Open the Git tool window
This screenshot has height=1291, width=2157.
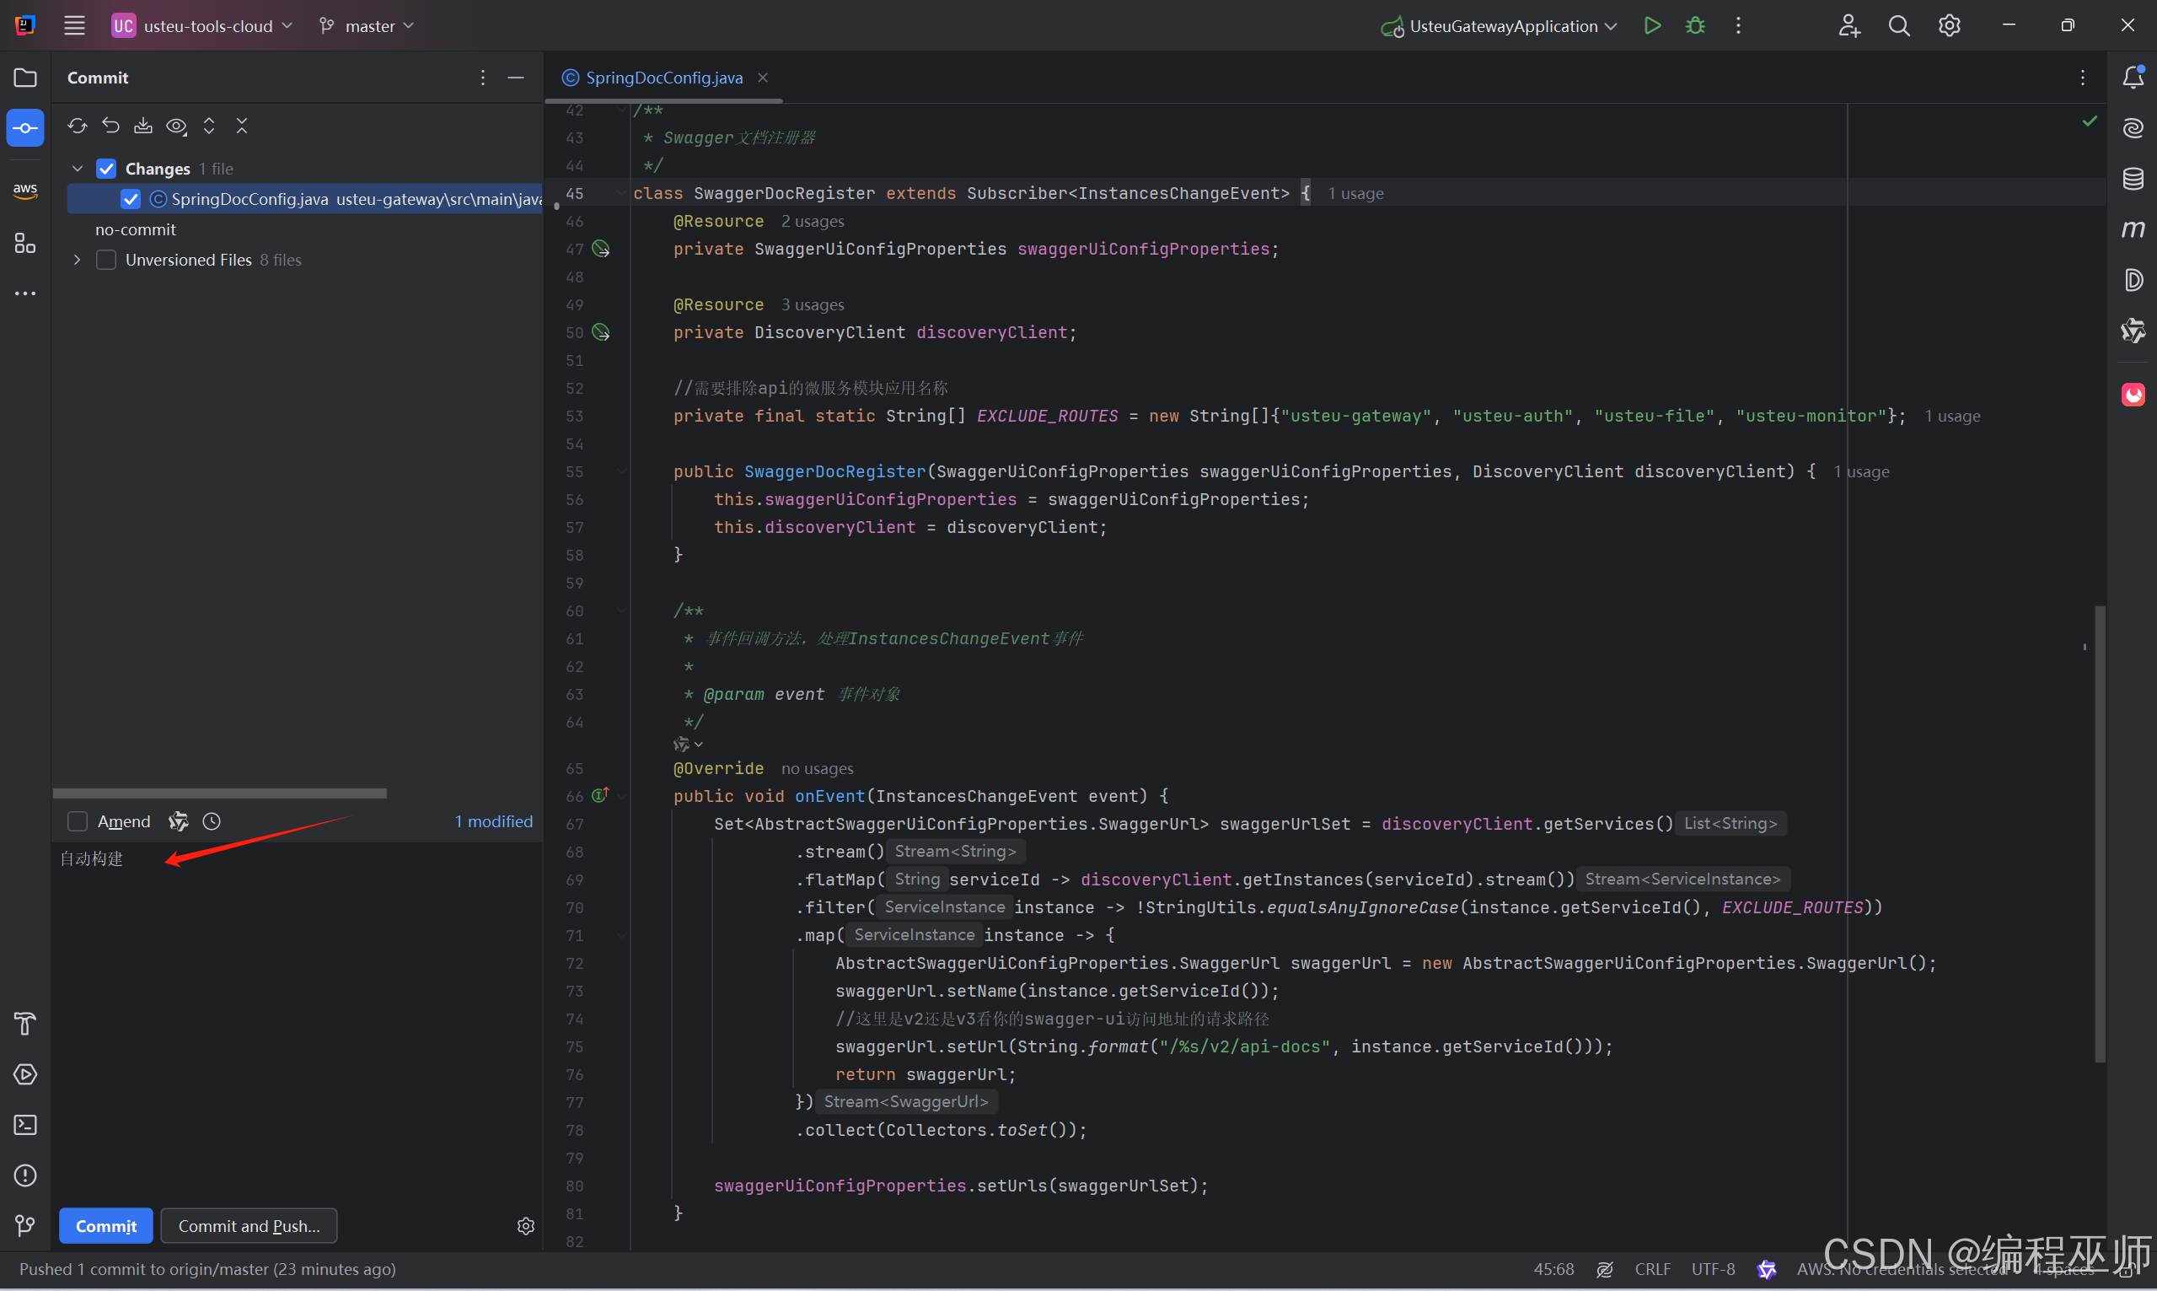[x=25, y=1226]
